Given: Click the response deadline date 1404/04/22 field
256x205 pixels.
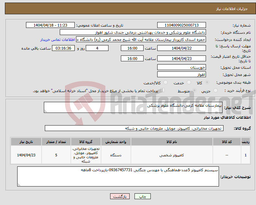Looking at the screenshot, I should pyautogui.click(x=181, y=48).
